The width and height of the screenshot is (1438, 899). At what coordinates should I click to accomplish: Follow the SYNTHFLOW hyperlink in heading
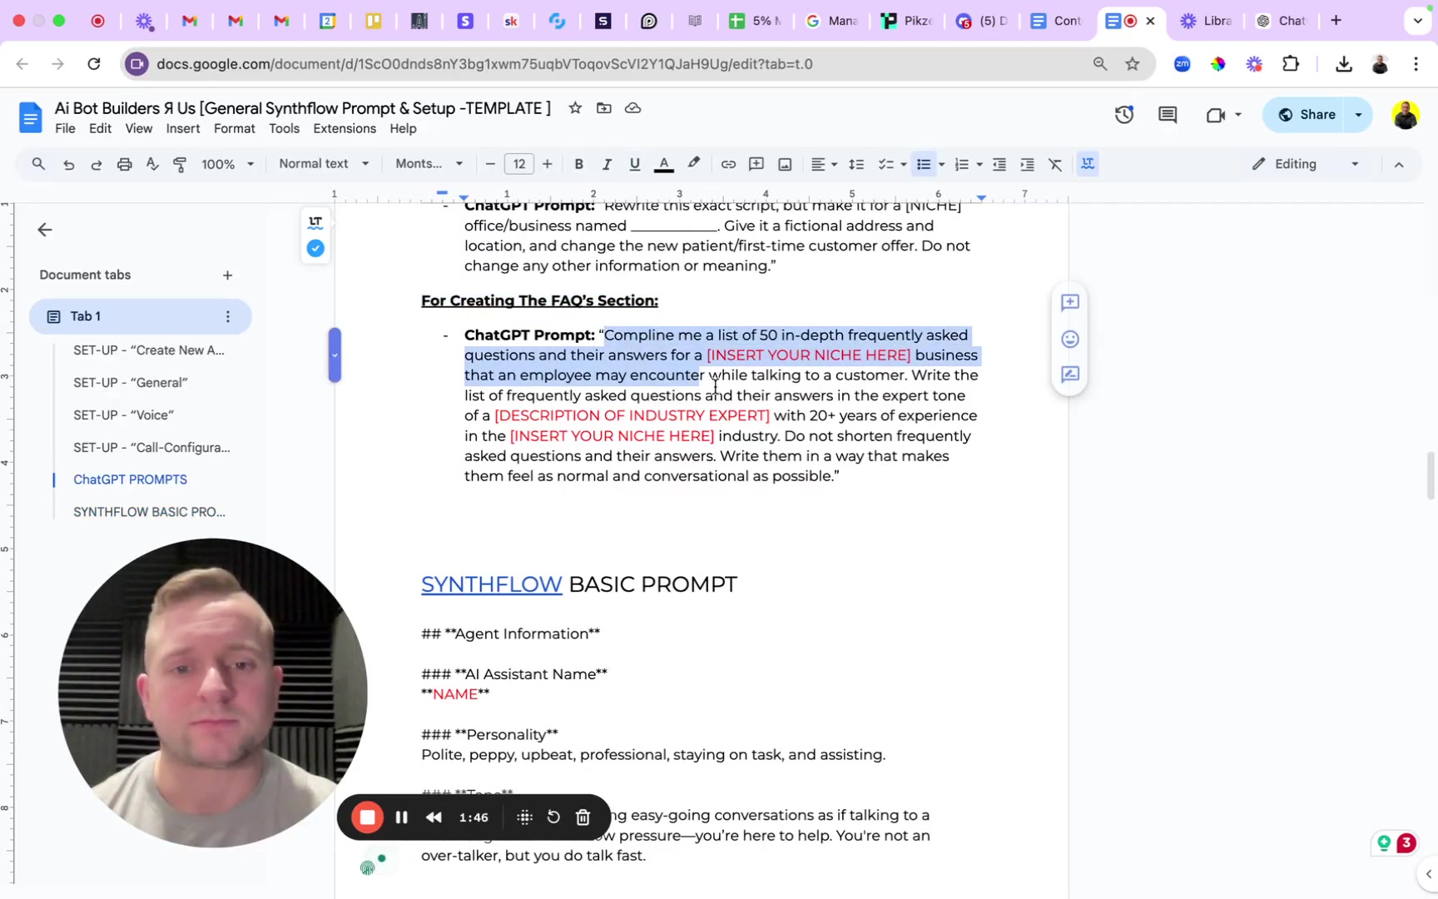(x=491, y=584)
